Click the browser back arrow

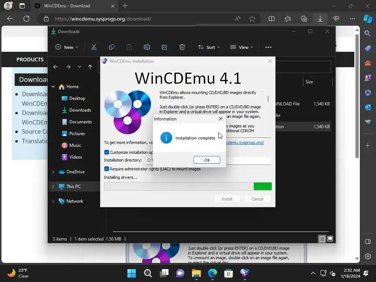click(10, 19)
